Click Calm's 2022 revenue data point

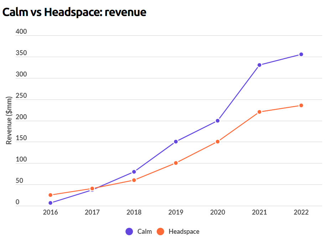[301, 54]
